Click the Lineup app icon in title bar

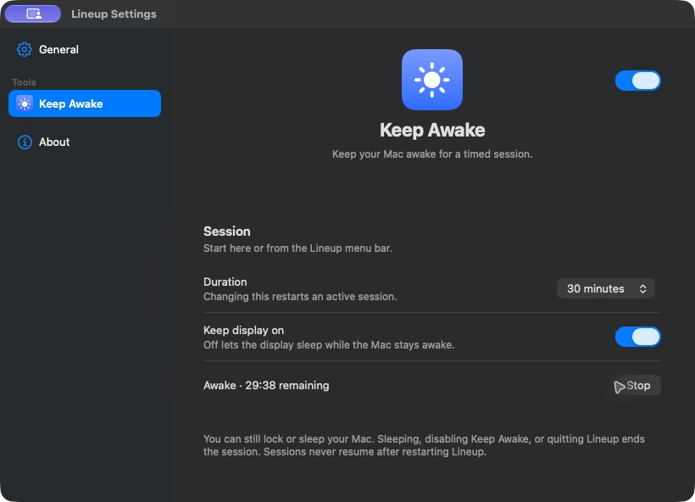[x=33, y=14]
